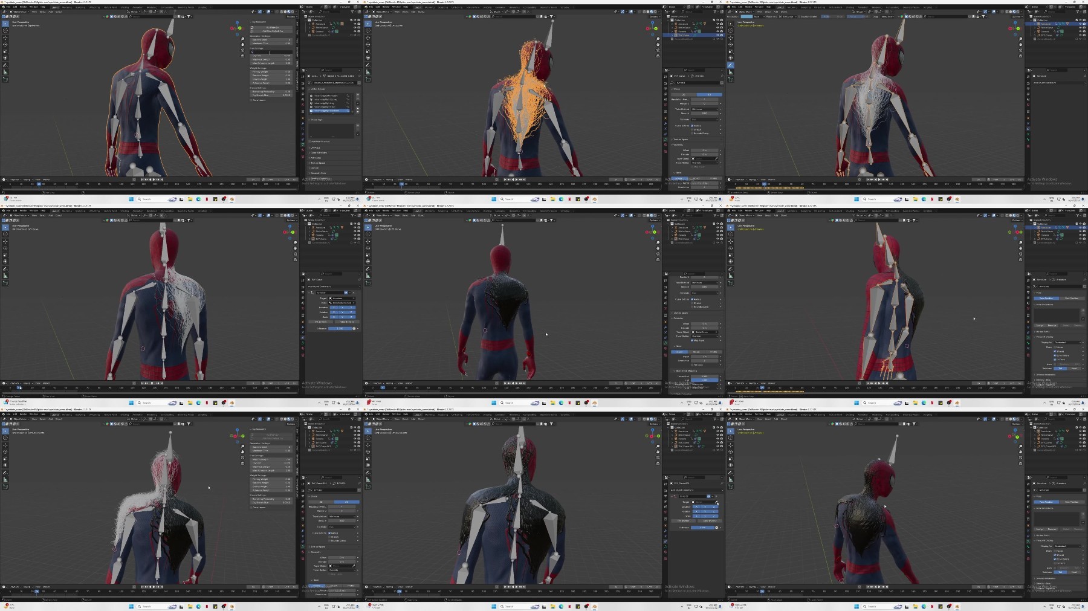Enable the Names checkbox in bottom-right window

pos(1056,551)
